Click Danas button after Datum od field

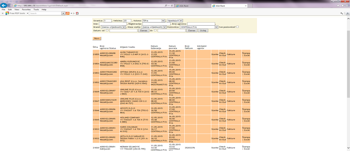coord(143,30)
